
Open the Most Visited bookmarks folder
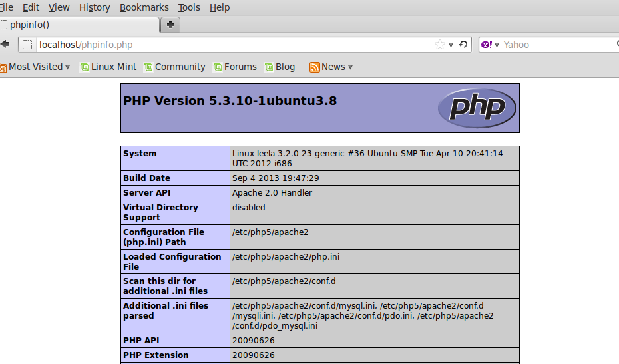pos(35,67)
